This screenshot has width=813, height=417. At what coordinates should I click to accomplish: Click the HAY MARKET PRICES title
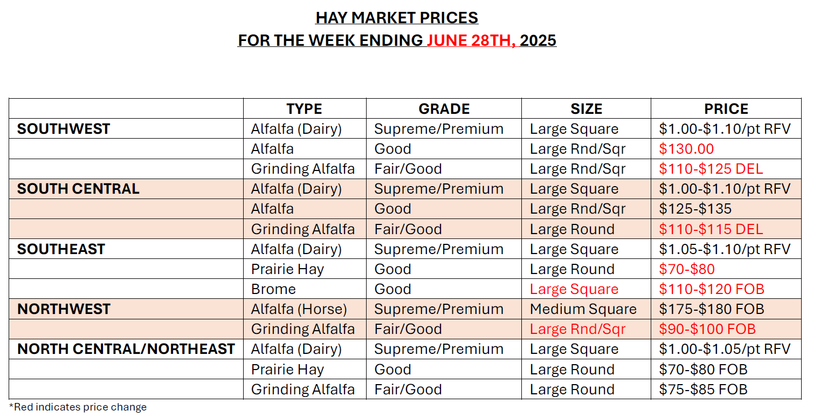tap(397, 18)
